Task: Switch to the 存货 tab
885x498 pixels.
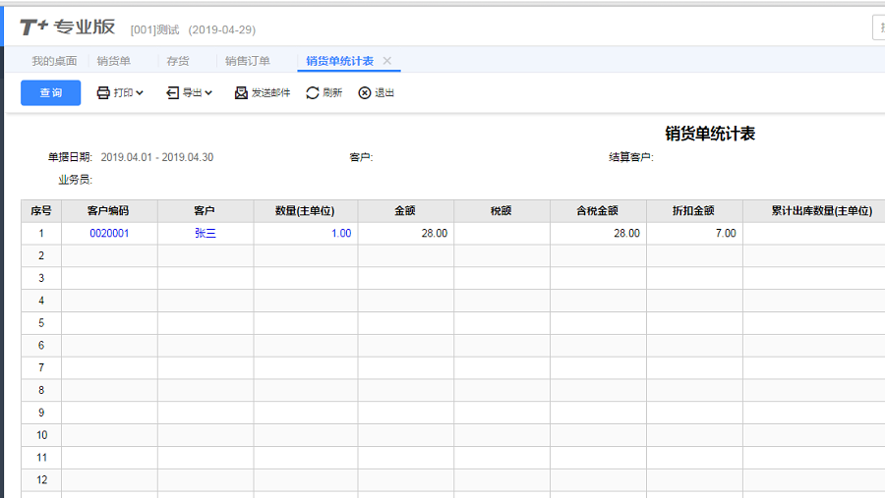Action: click(178, 61)
